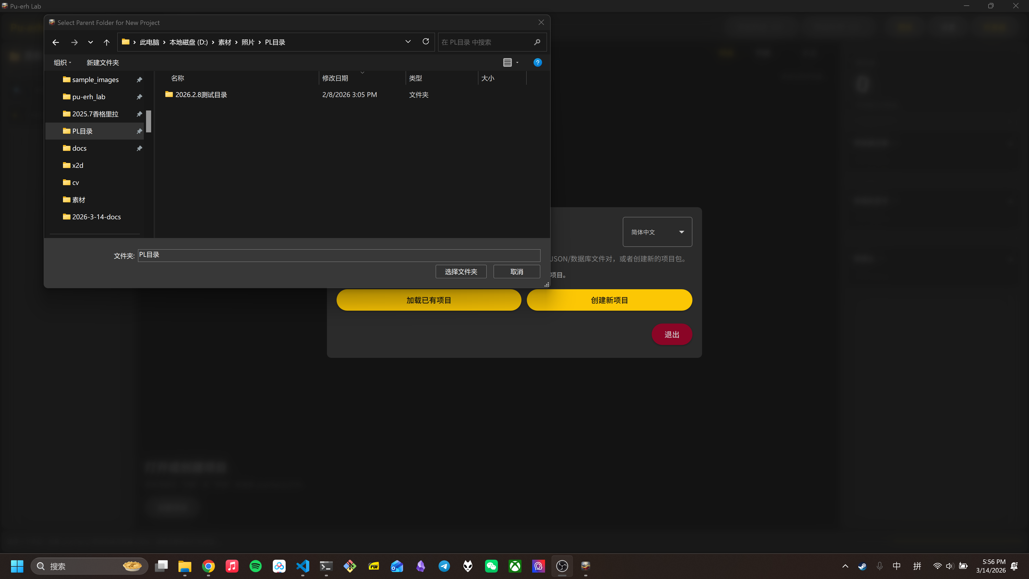
Task: Open the 简体中文 language dropdown
Action: coord(657,232)
